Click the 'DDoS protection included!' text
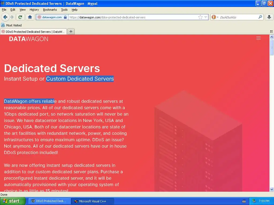Screen dimensions: 274x205 (x=31, y=152)
